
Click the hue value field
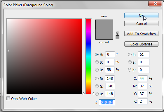coord(110,55)
